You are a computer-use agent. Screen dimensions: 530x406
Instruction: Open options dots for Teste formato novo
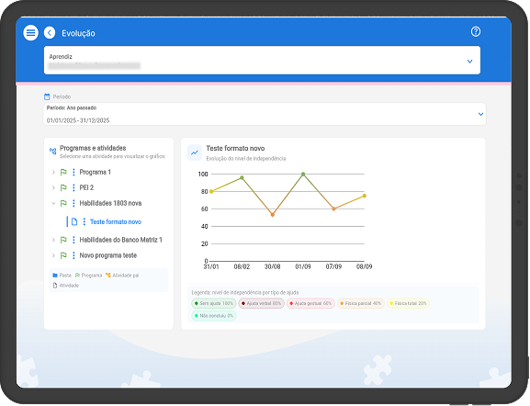(x=85, y=221)
